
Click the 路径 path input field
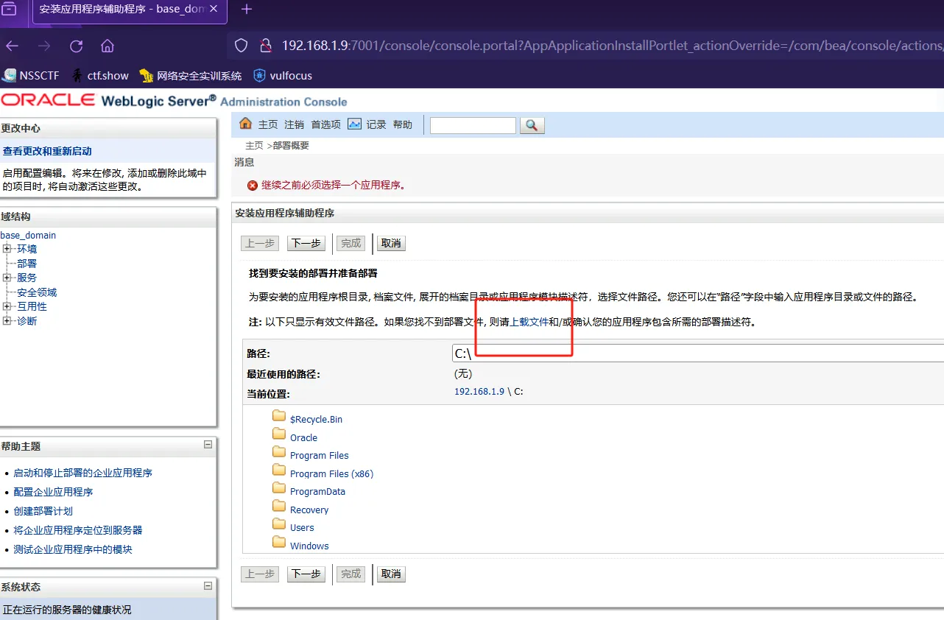click(698, 353)
